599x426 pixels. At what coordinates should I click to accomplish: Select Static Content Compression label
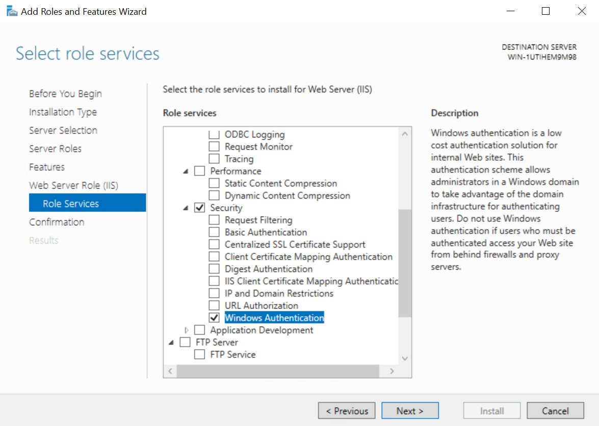tap(281, 183)
